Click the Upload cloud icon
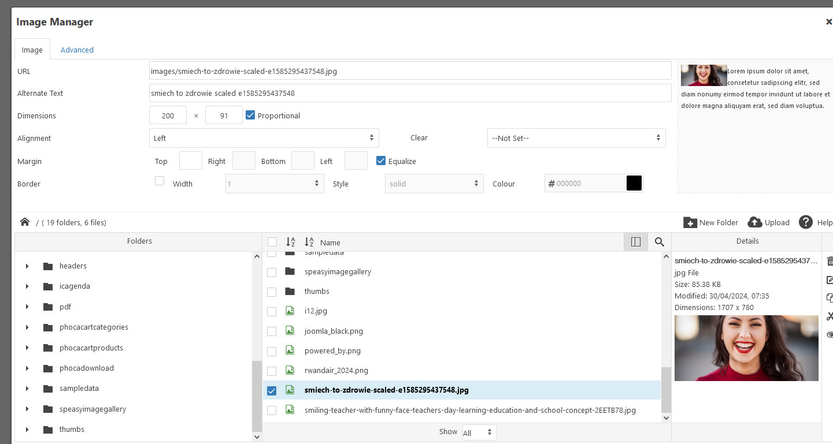Image resolution: width=833 pixels, height=444 pixels. pos(754,222)
